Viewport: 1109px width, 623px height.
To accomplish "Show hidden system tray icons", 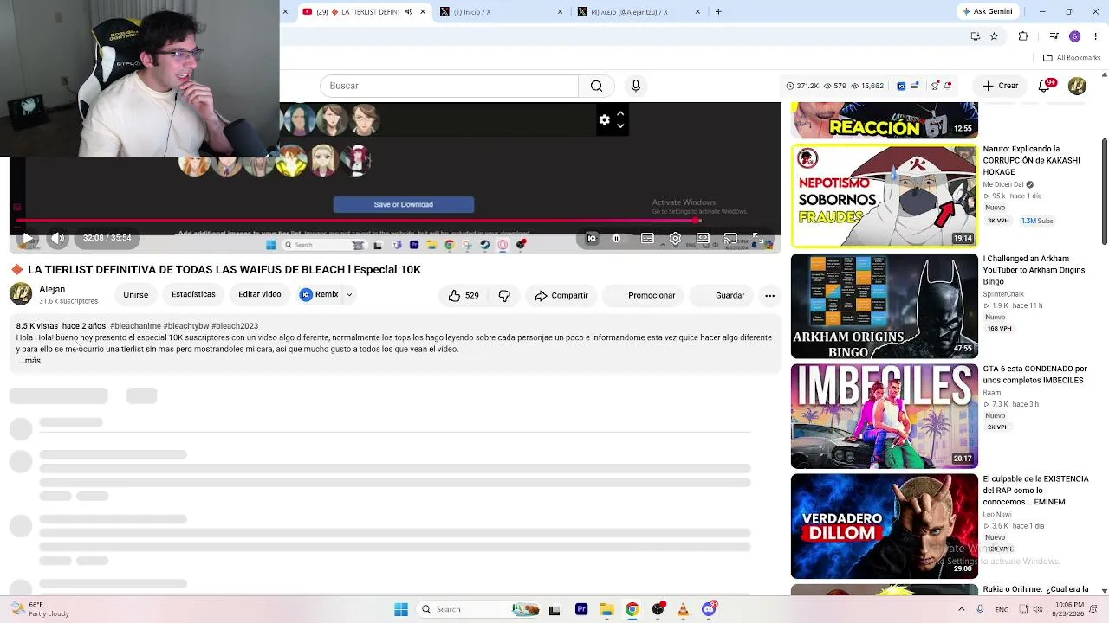I will click(x=961, y=609).
